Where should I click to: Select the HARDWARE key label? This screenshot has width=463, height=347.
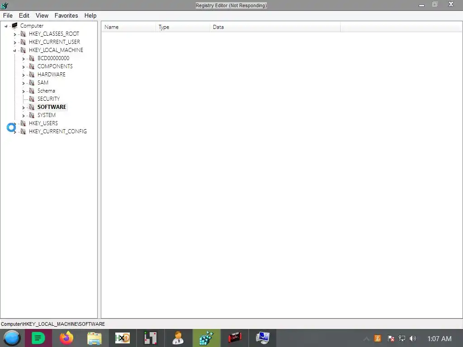click(52, 75)
